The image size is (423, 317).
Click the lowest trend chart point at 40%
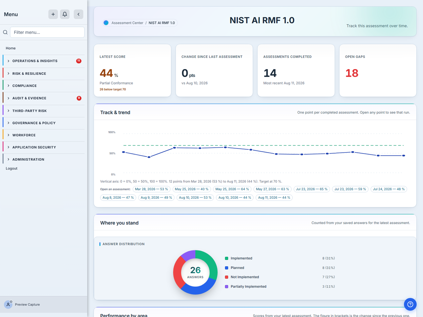click(149, 157)
